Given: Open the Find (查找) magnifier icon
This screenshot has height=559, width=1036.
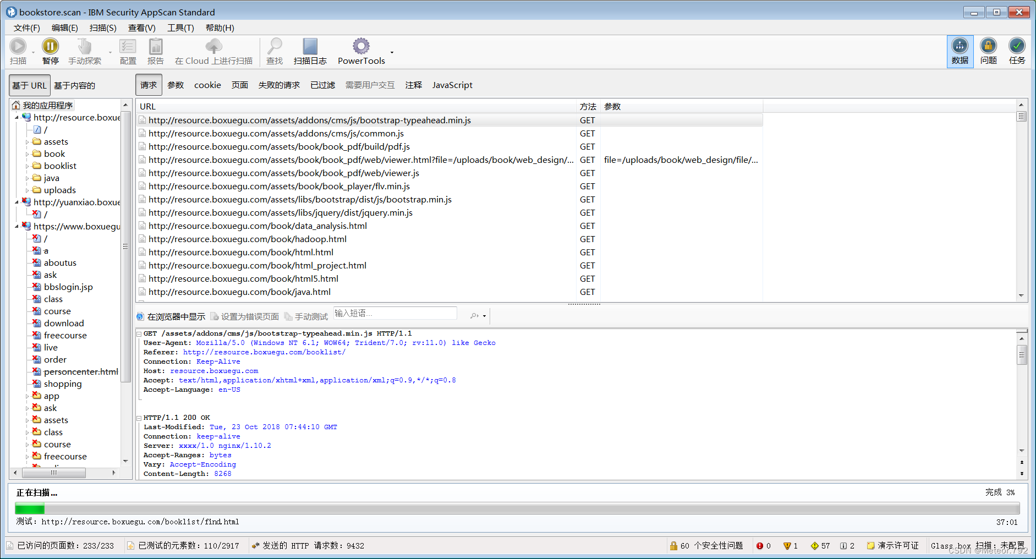Looking at the screenshot, I should point(274,46).
